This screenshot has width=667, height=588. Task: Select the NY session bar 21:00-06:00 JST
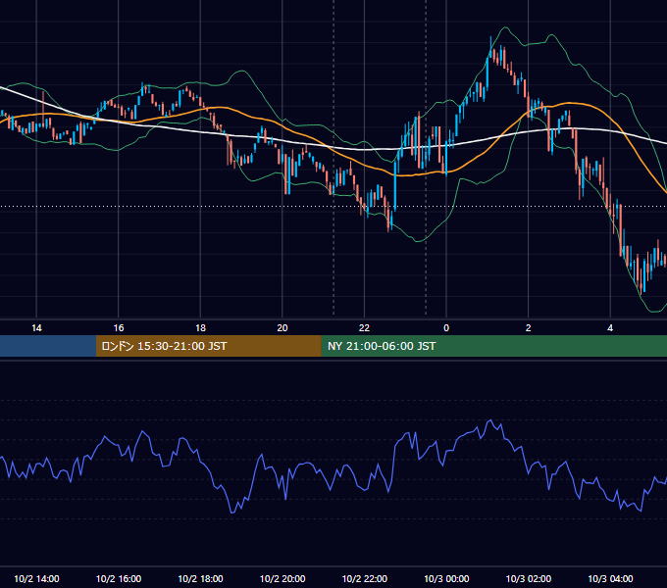[493, 346]
